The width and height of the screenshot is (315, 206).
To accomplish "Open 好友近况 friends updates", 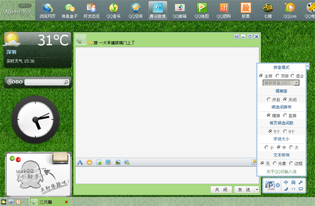I will [92, 10].
